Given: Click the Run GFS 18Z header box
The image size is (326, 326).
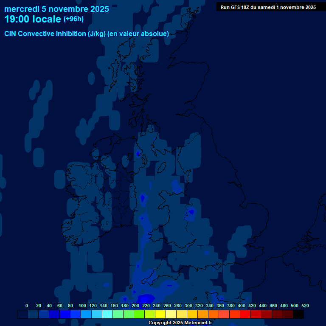Looking at the screenshot, I should click(268, 7).
